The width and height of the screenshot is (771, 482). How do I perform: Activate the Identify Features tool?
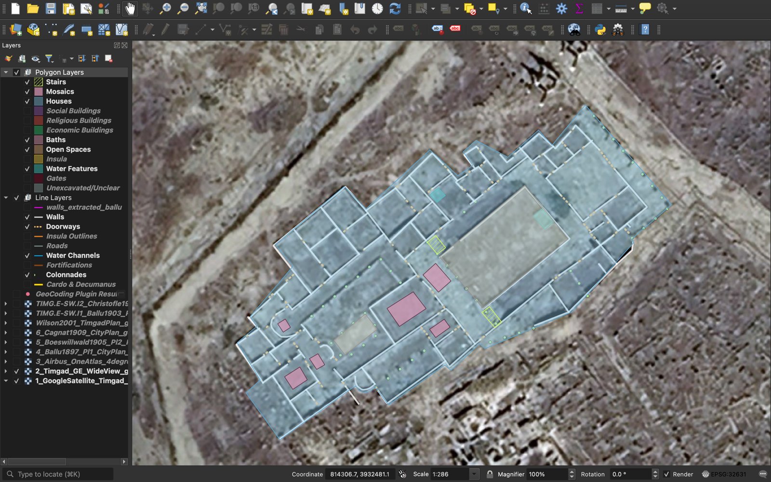coord(526,8)
